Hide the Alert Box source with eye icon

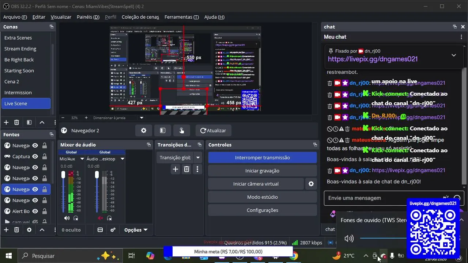pos(35,211)
